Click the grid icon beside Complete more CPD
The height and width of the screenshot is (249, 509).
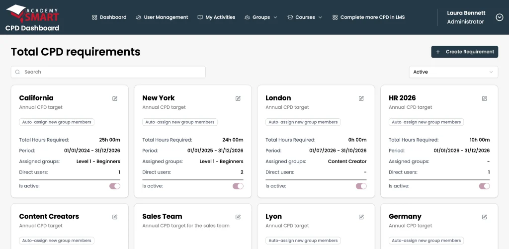(x=335, y=17)
